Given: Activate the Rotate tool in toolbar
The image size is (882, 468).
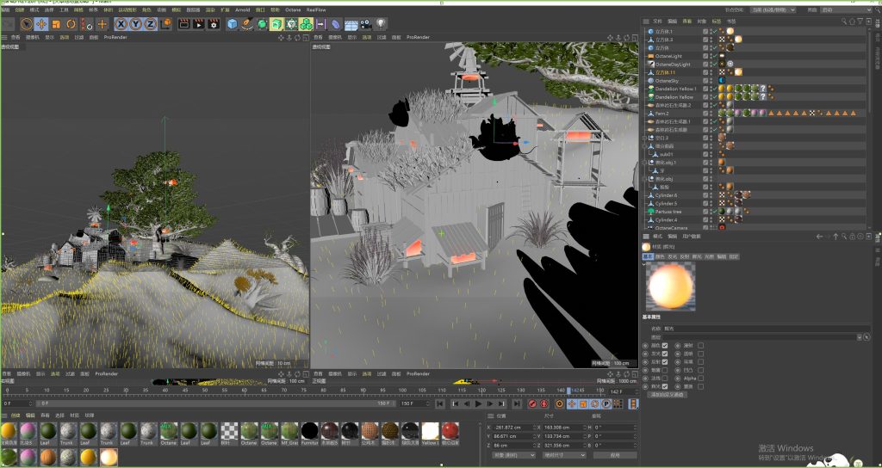Looking at the screenshot, I should tap(71, 24).
